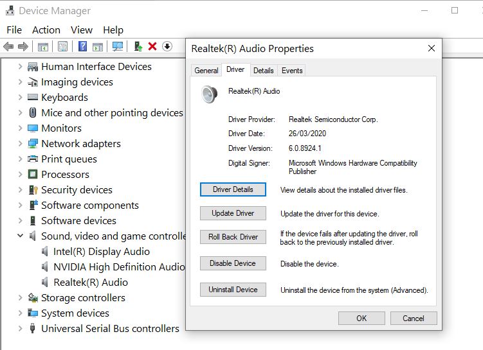Open the View menu

point(82,30)
